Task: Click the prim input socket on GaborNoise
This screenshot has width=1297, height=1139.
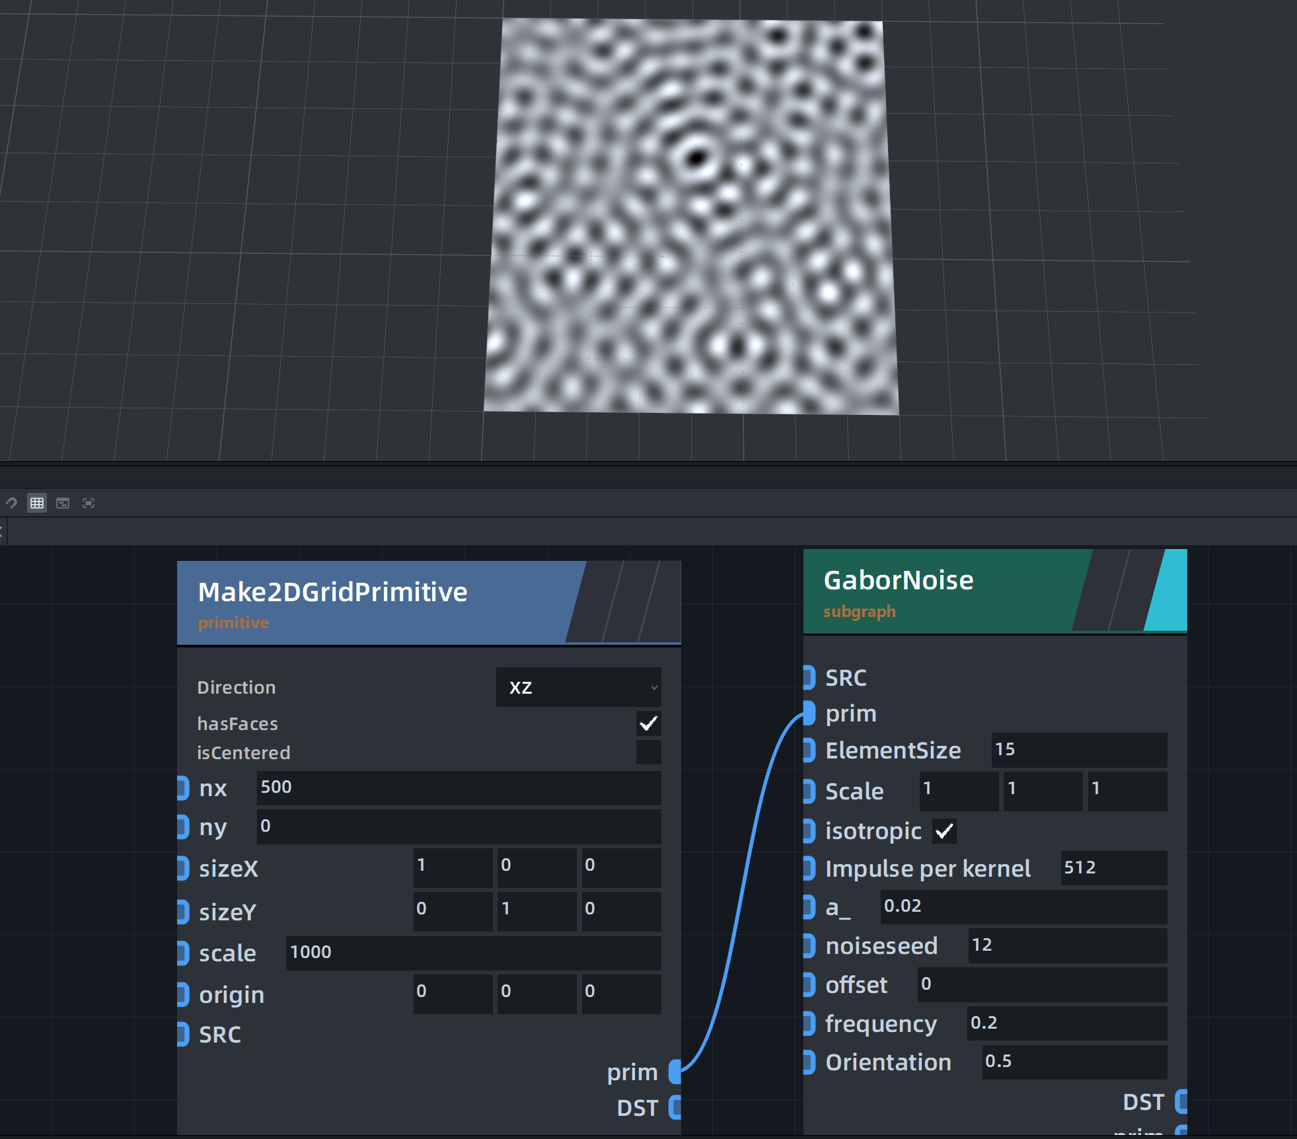Action: [x=809, y=713]
